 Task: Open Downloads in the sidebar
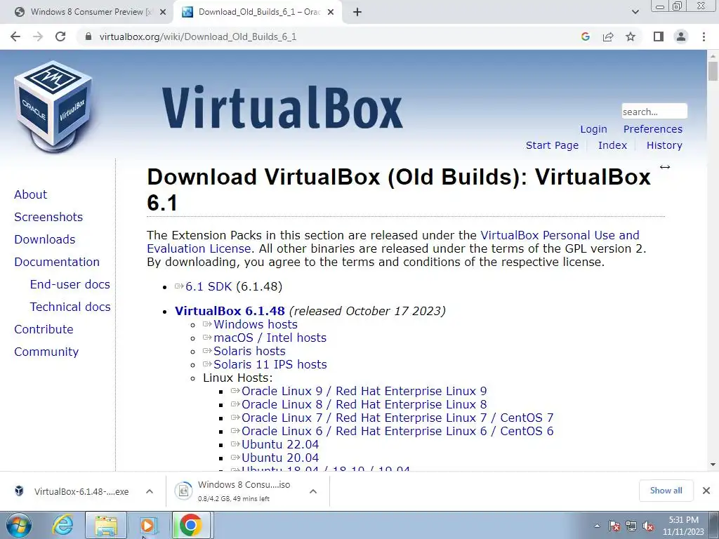44,239
